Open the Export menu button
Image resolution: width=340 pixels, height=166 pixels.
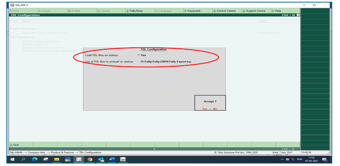(52, 11)
